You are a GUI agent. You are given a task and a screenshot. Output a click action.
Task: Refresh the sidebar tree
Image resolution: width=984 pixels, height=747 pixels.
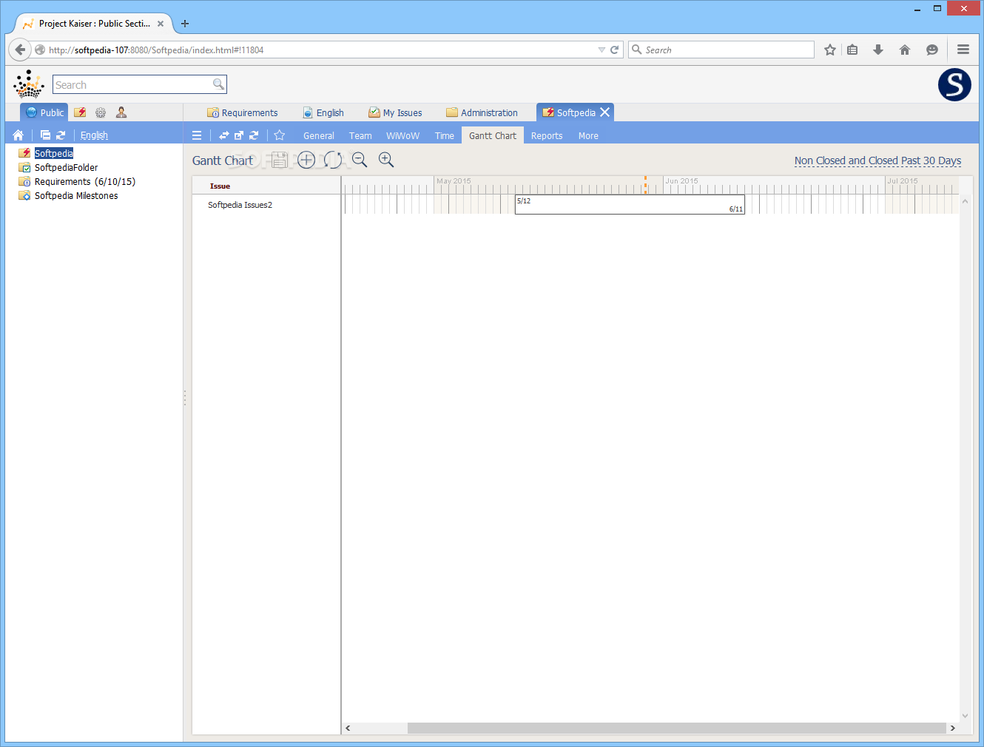(61, 135)
